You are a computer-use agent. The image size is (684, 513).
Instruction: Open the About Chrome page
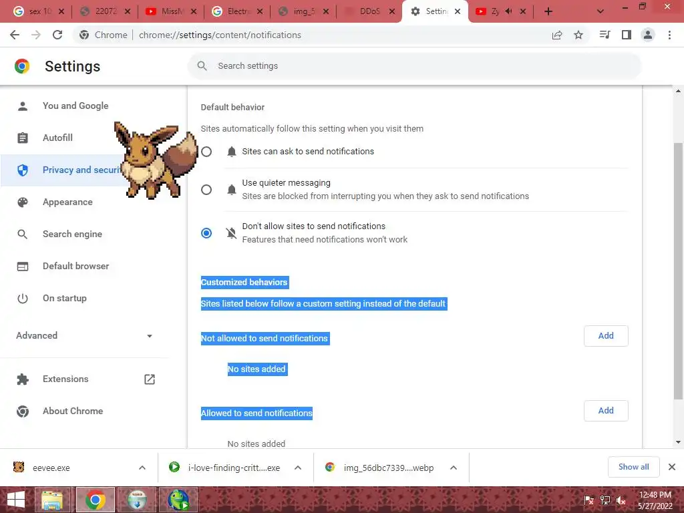73,411
